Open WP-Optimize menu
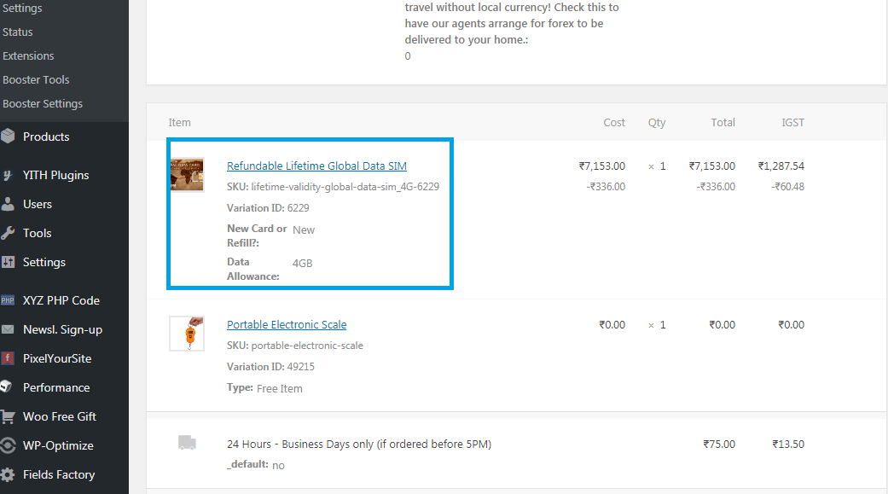The image size is (888, 494). click(x=58, y=445)
